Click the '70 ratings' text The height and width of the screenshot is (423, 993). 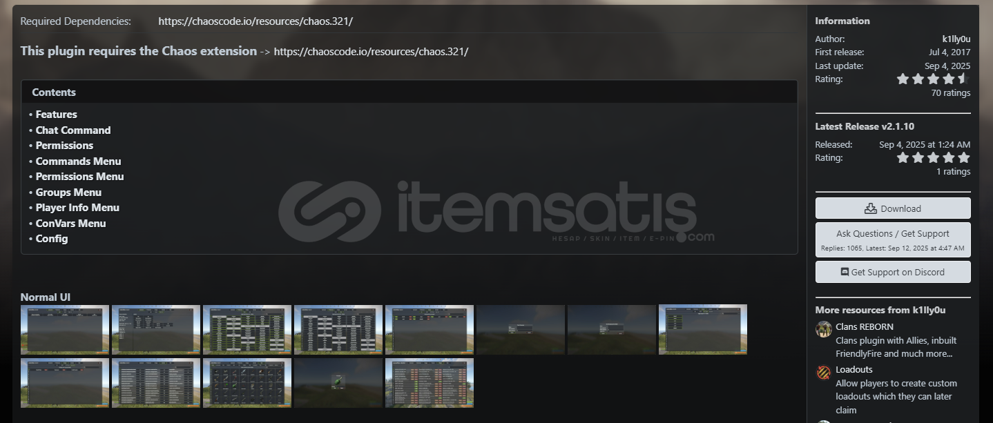[x=951, y=93]
